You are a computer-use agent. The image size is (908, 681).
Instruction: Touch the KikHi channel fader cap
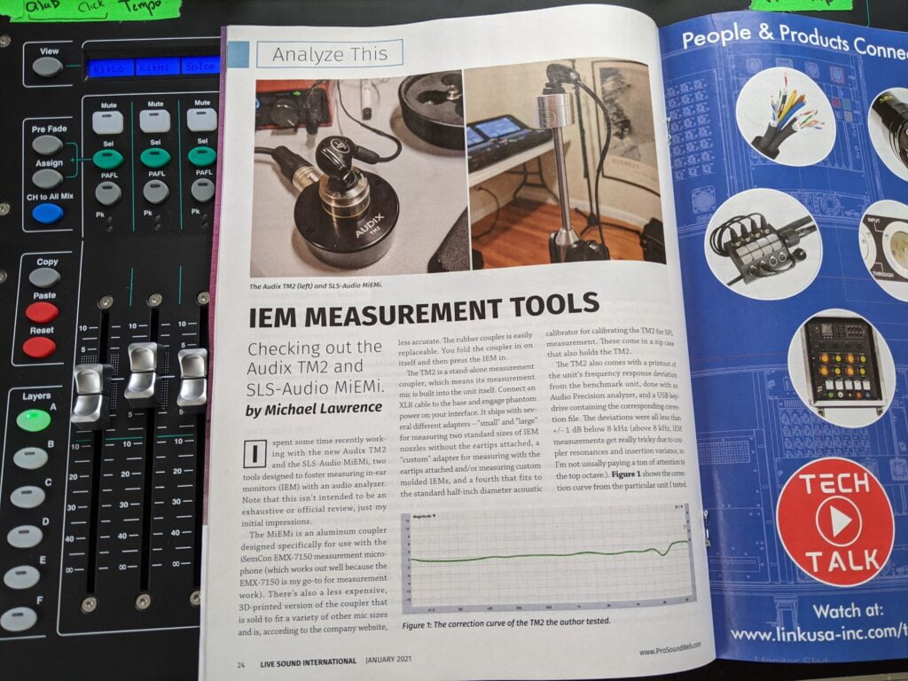coord(143,373)
